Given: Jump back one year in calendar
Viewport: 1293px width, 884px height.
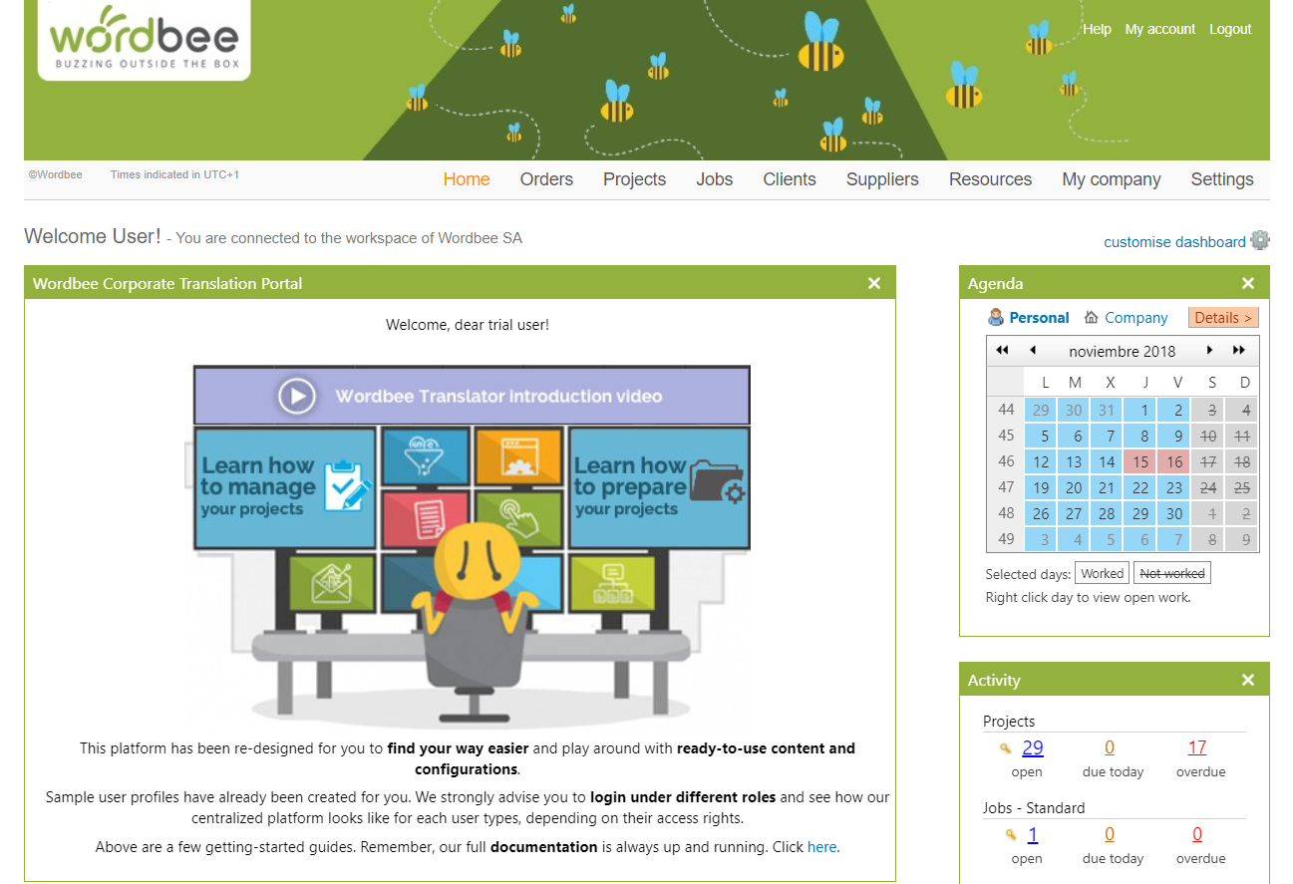Looking at the screenshot, I should 1003,351.
